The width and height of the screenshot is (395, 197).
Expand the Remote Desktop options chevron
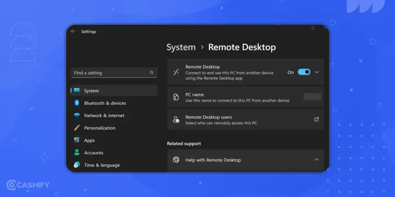pyautogui.click(x=317, y=72)
